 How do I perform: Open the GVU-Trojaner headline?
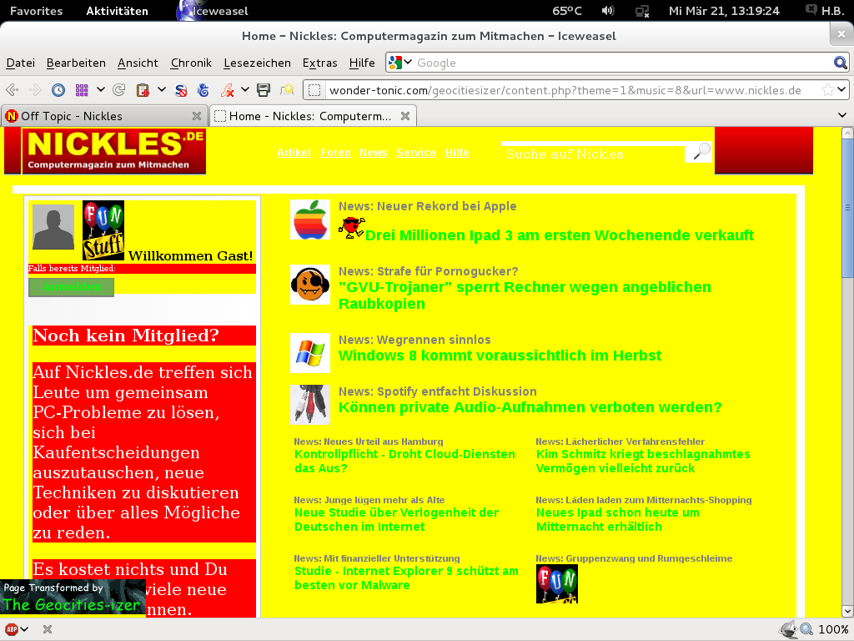coord(525,295)
